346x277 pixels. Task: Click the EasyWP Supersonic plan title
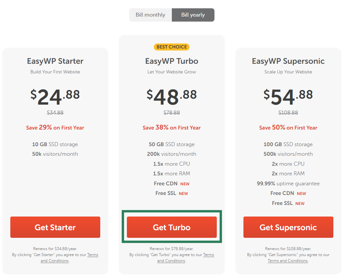288,61
